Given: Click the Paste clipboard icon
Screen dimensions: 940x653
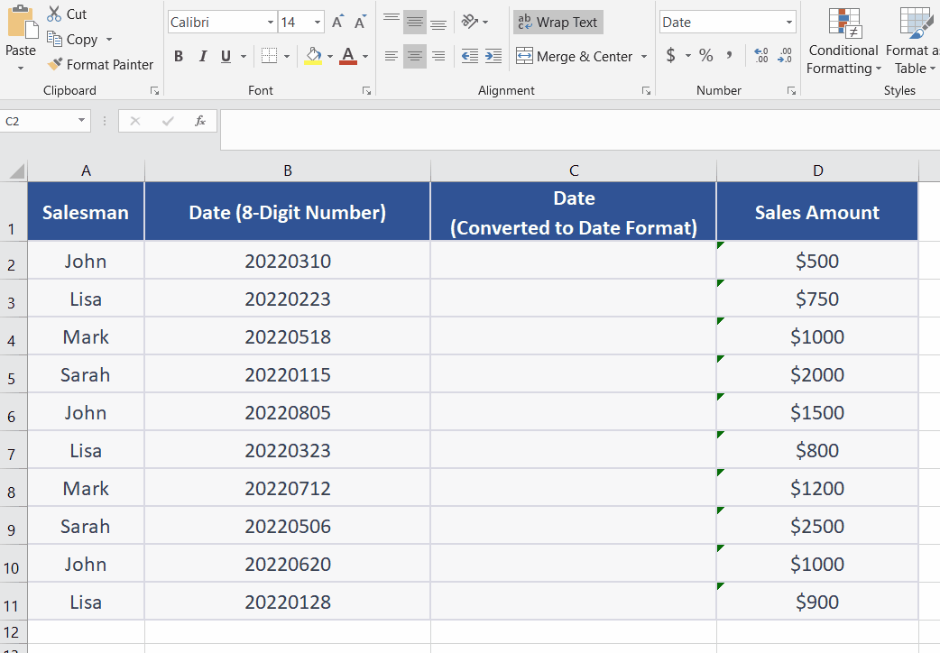Looking at the screenshot, I should [21, 23].
